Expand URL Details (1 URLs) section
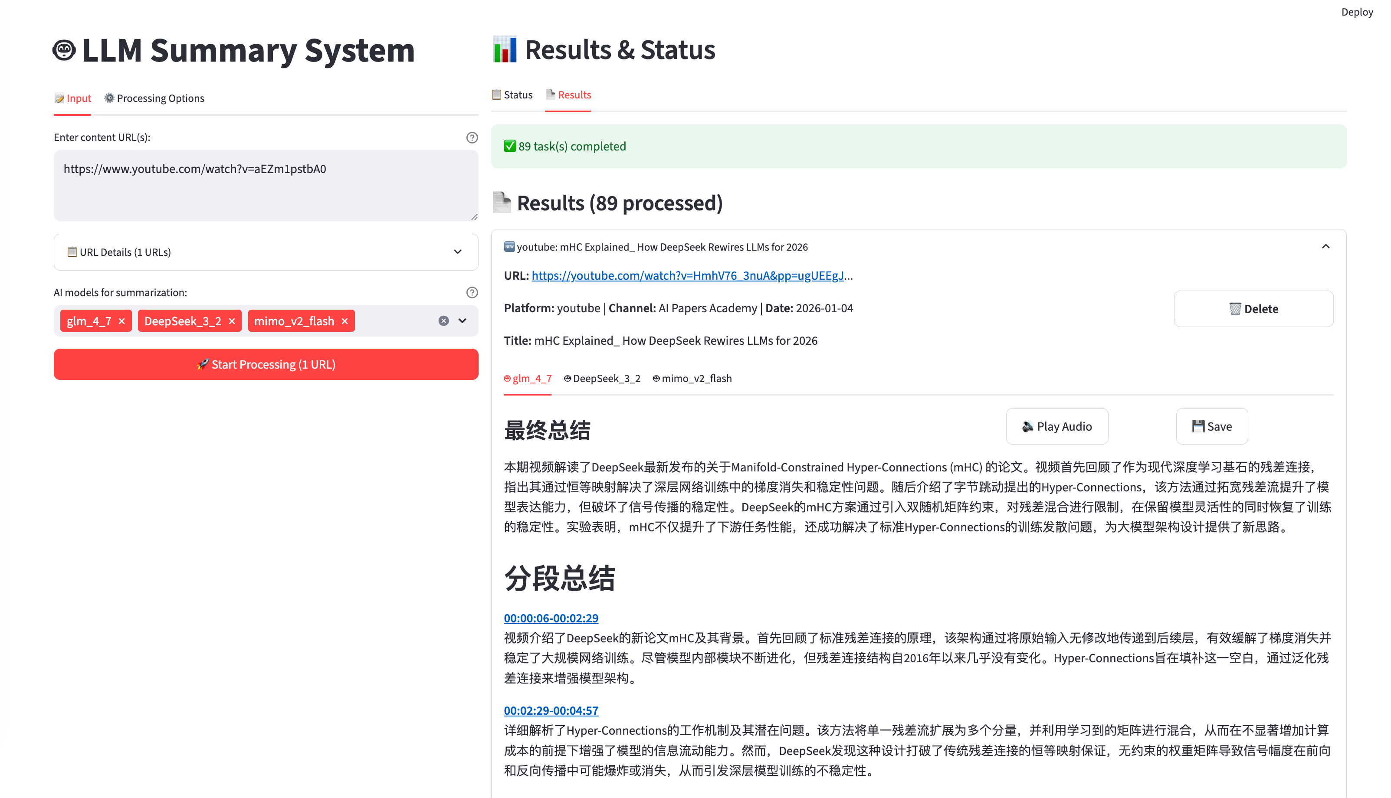The image size is (1391, 798). 266,252
